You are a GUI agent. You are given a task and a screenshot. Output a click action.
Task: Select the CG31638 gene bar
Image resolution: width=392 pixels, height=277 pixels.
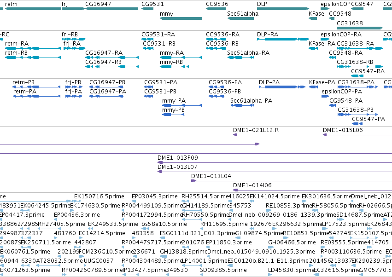coord(360,28)
